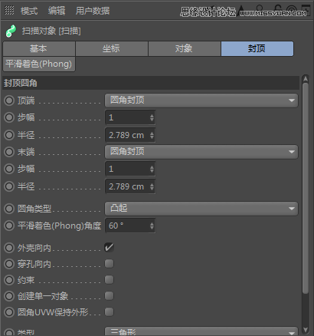Click the keyframe circle beside 圆角类型
The width and height of the screenshot is (314, 336).
click(9, 209)
